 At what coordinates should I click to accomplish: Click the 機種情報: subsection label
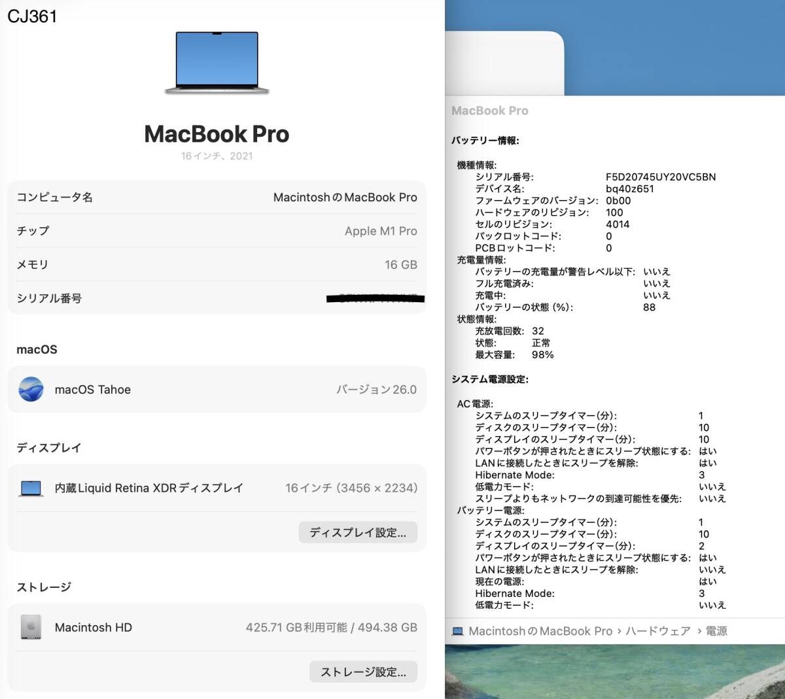click(477, 165)
